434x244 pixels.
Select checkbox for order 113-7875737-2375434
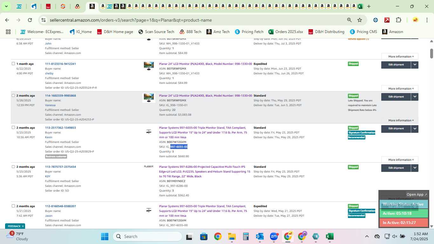tap(13, 166)
